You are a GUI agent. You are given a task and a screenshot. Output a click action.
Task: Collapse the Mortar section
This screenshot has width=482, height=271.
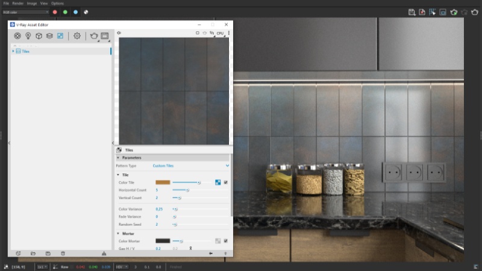coord(118,234)
